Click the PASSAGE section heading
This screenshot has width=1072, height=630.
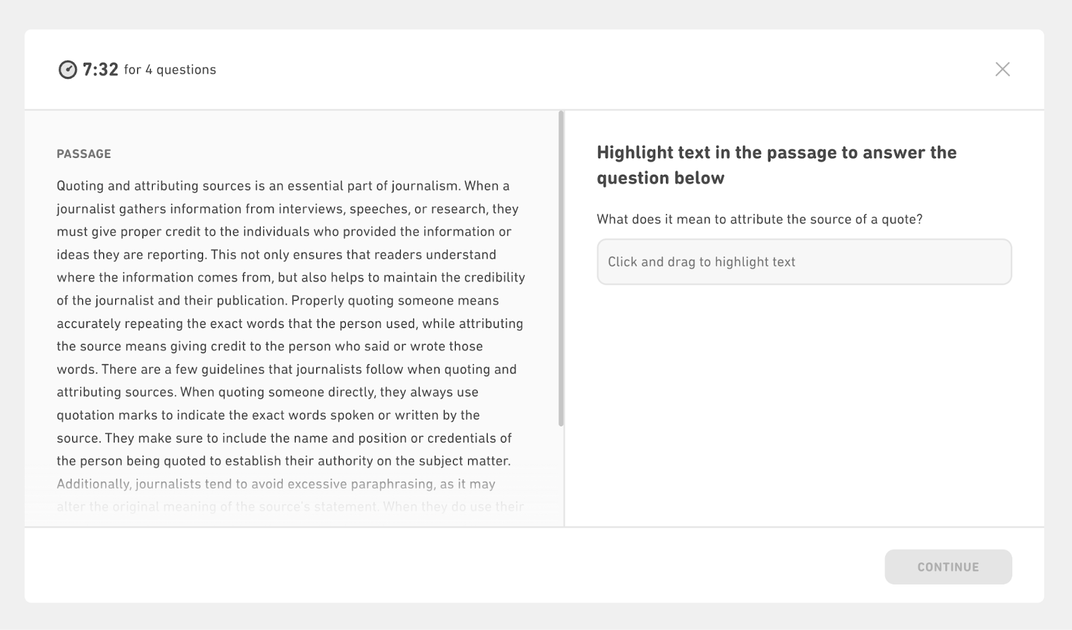84,154
